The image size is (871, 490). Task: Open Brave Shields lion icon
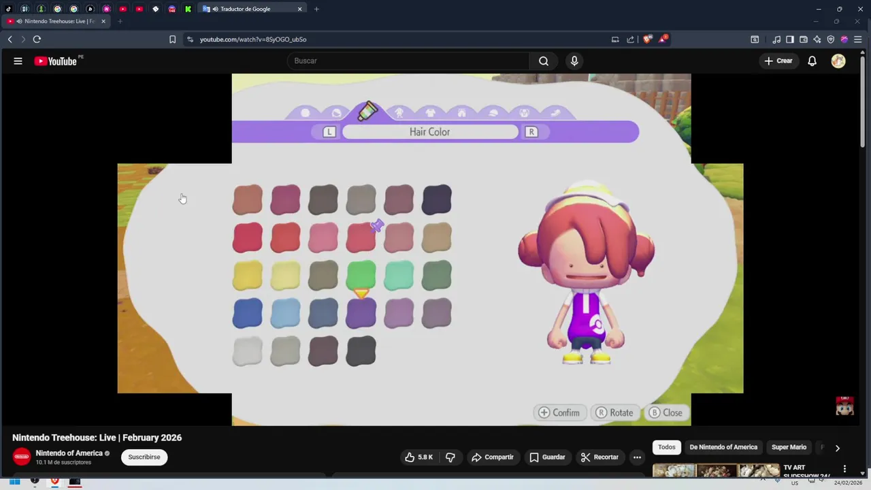[x=646, y=39]
